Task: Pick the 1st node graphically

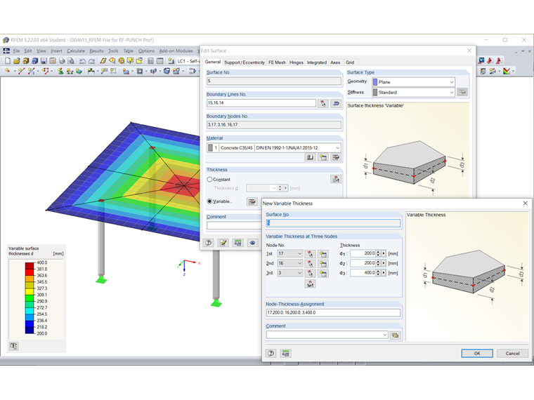Action: [x=310, y=254]
